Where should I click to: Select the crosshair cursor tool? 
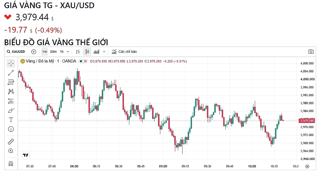coord(11,63)
